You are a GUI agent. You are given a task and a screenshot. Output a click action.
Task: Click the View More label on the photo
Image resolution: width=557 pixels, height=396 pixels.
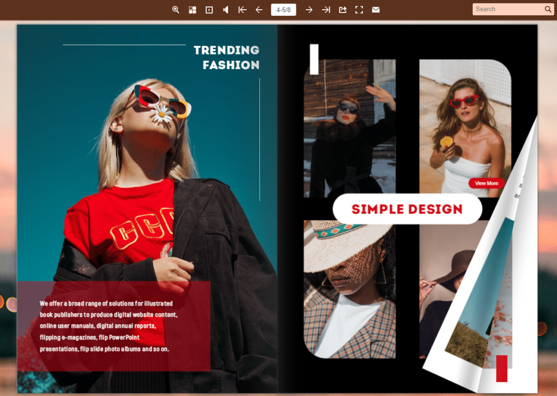pyautogui.click(x=486, y=183)
